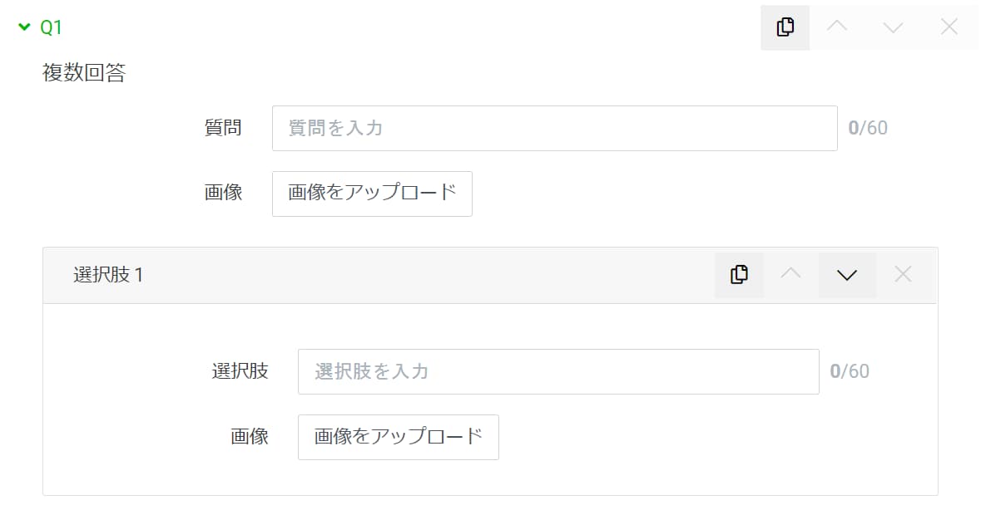Duplicate question Q1 using its copy icon

point(785,27)
